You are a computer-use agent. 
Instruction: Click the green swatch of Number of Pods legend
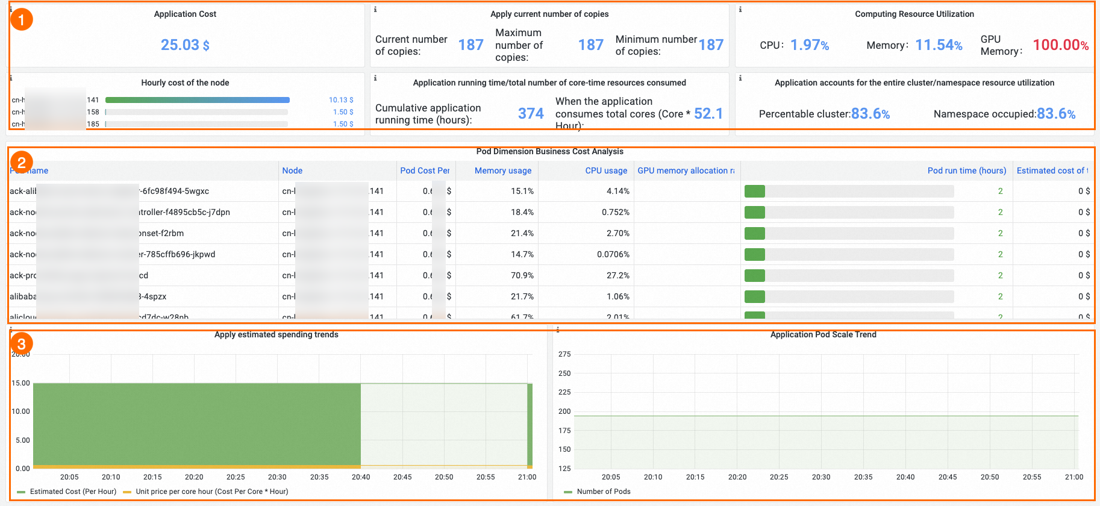coord(568,492)
